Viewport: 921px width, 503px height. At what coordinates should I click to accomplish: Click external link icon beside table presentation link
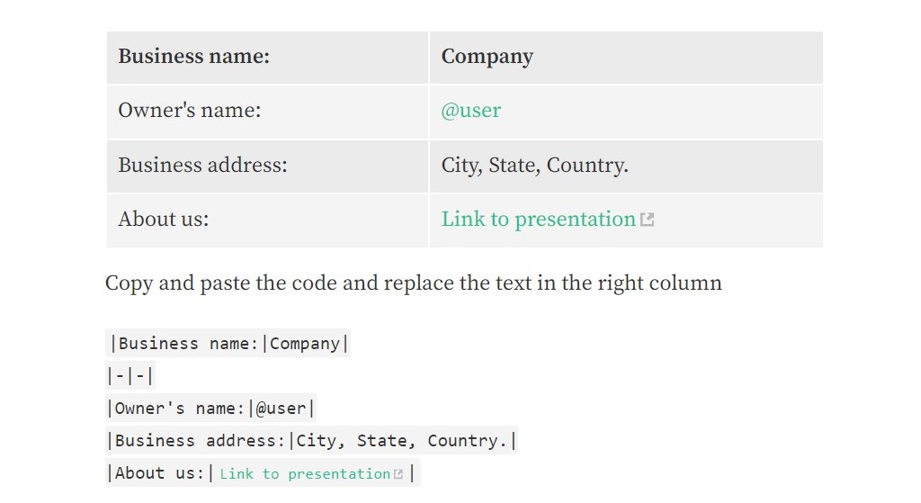click(x=647, y=220)
